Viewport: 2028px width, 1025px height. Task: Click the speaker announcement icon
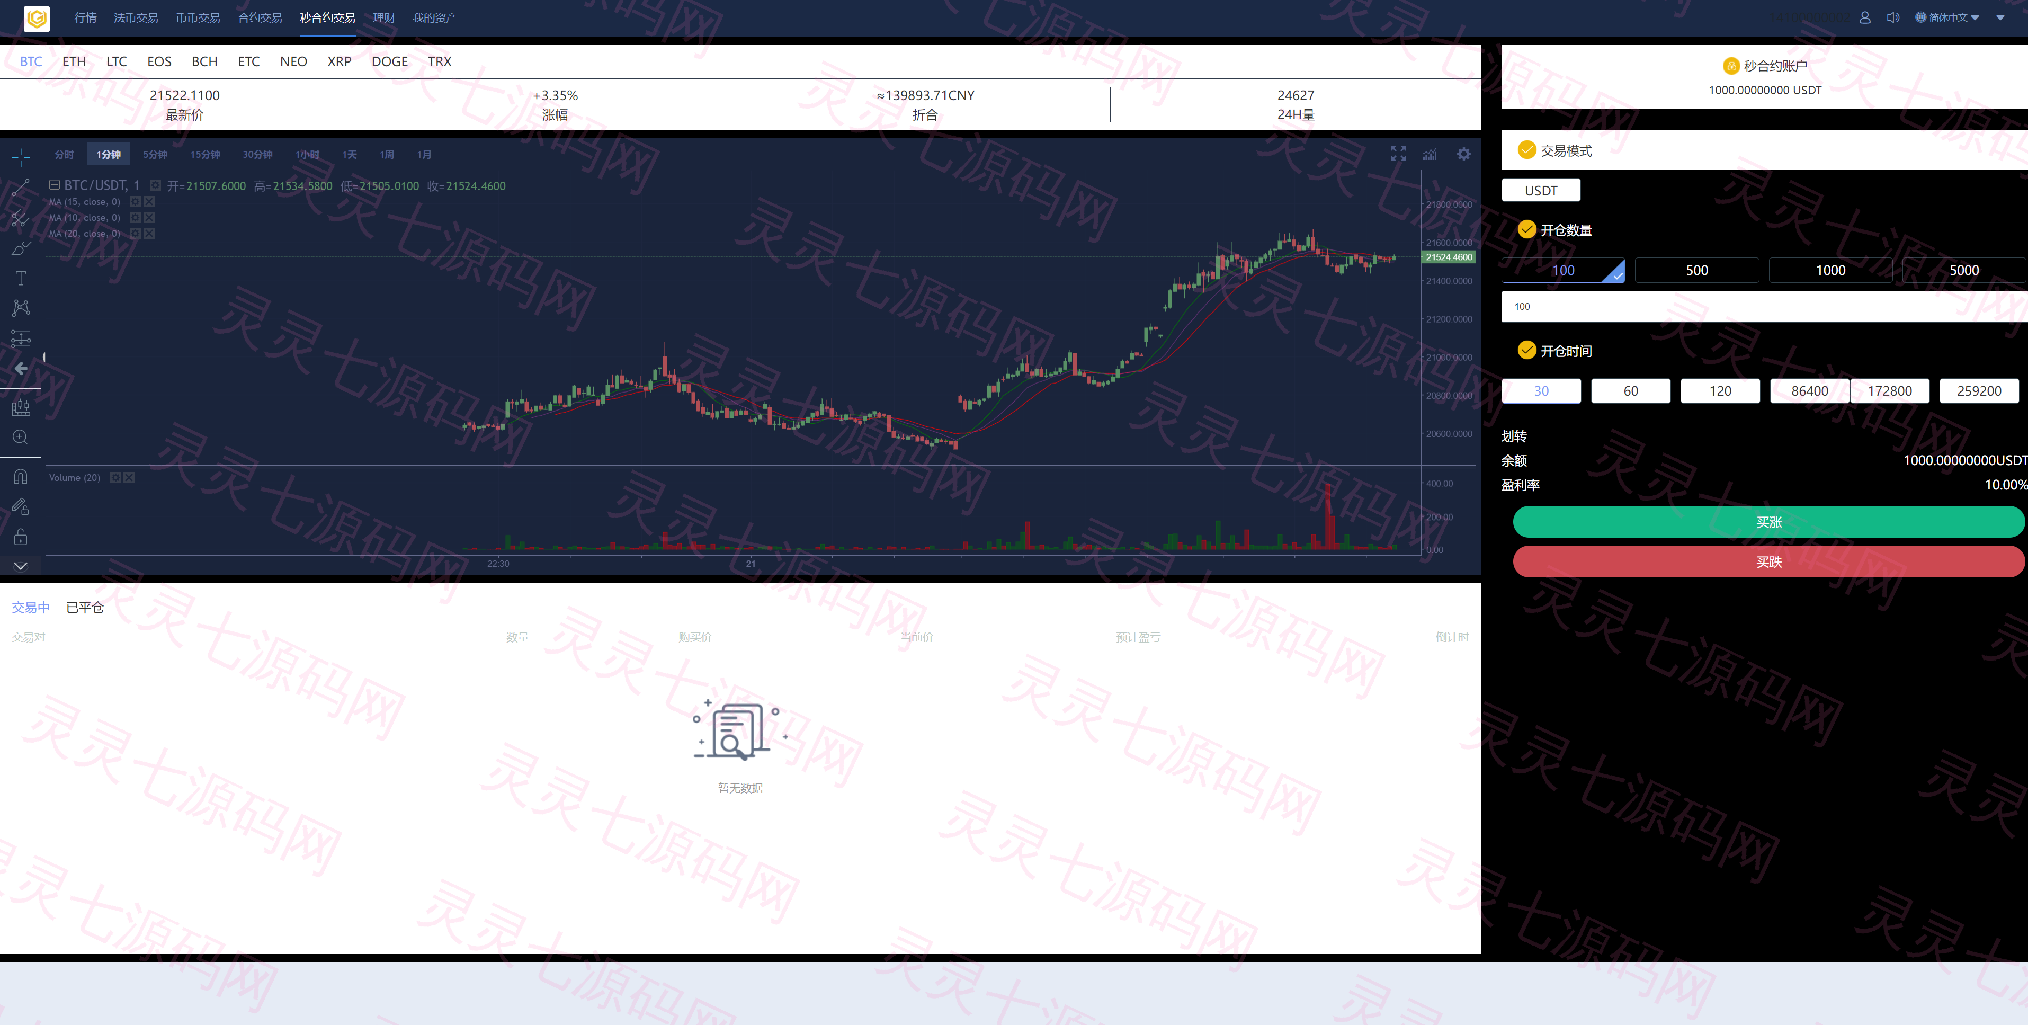pyautogui.click(x=1893, y=17)
